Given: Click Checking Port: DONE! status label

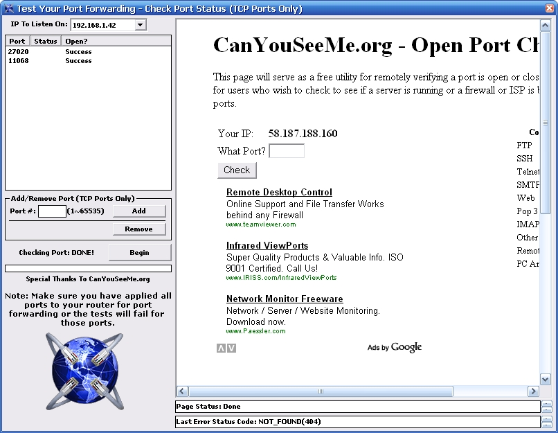Looking at the screenshot, I should [x=57, y=252].
